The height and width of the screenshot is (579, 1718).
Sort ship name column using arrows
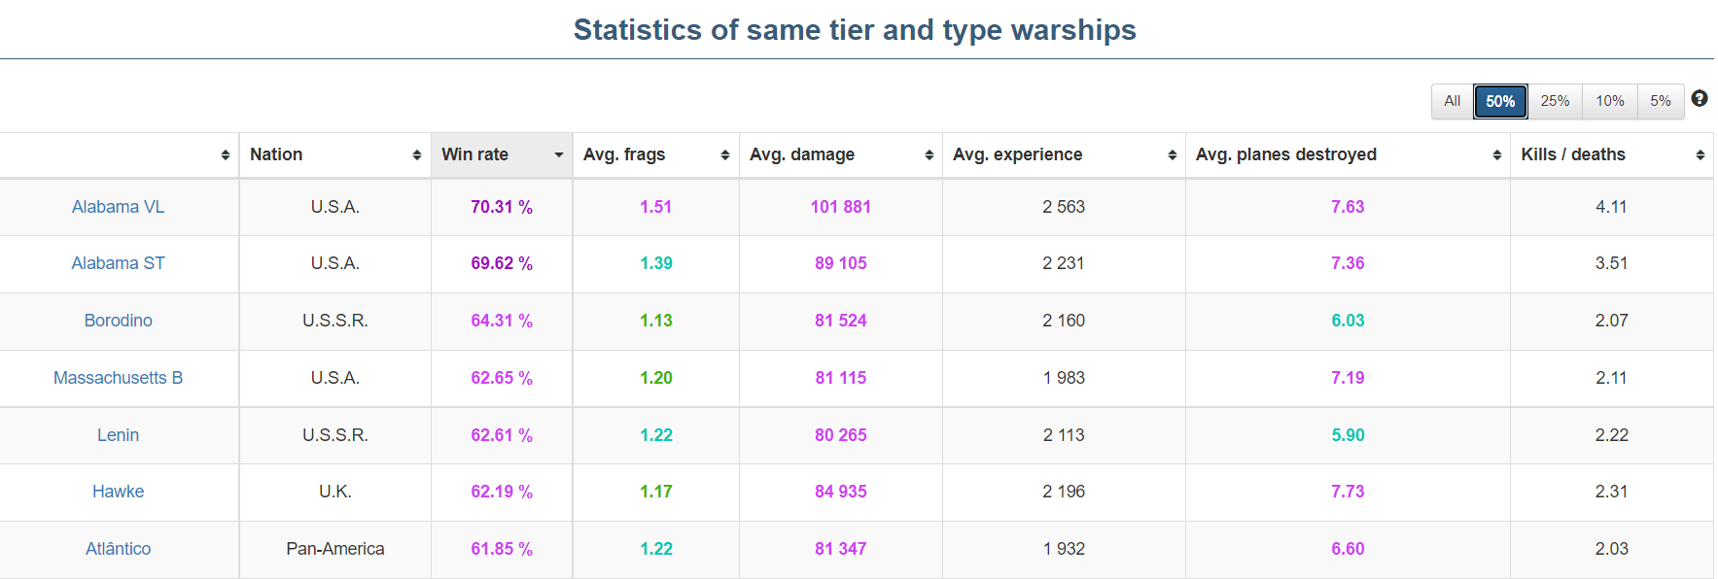point(225,155)
